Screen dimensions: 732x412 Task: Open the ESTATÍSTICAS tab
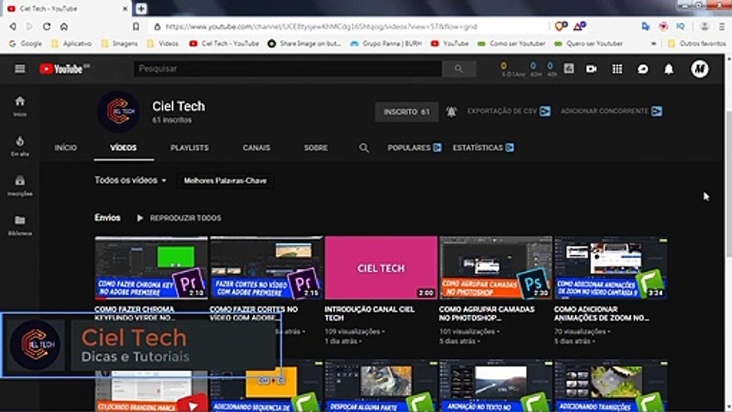coord(483,148)
